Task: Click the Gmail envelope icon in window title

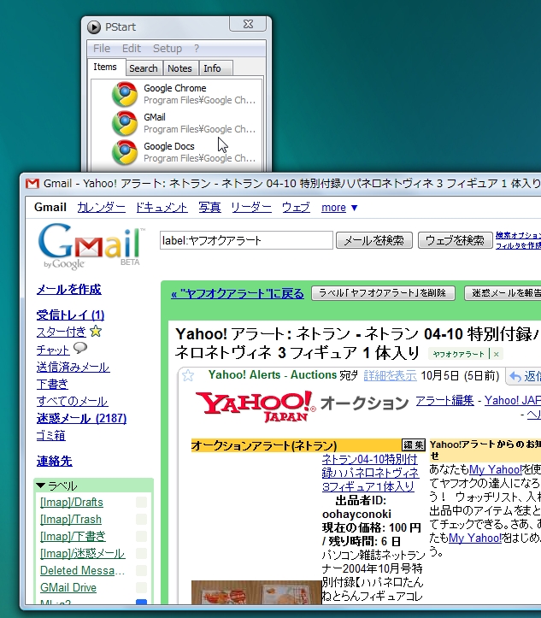Action: pyautogui.click(x=32, y=183)
